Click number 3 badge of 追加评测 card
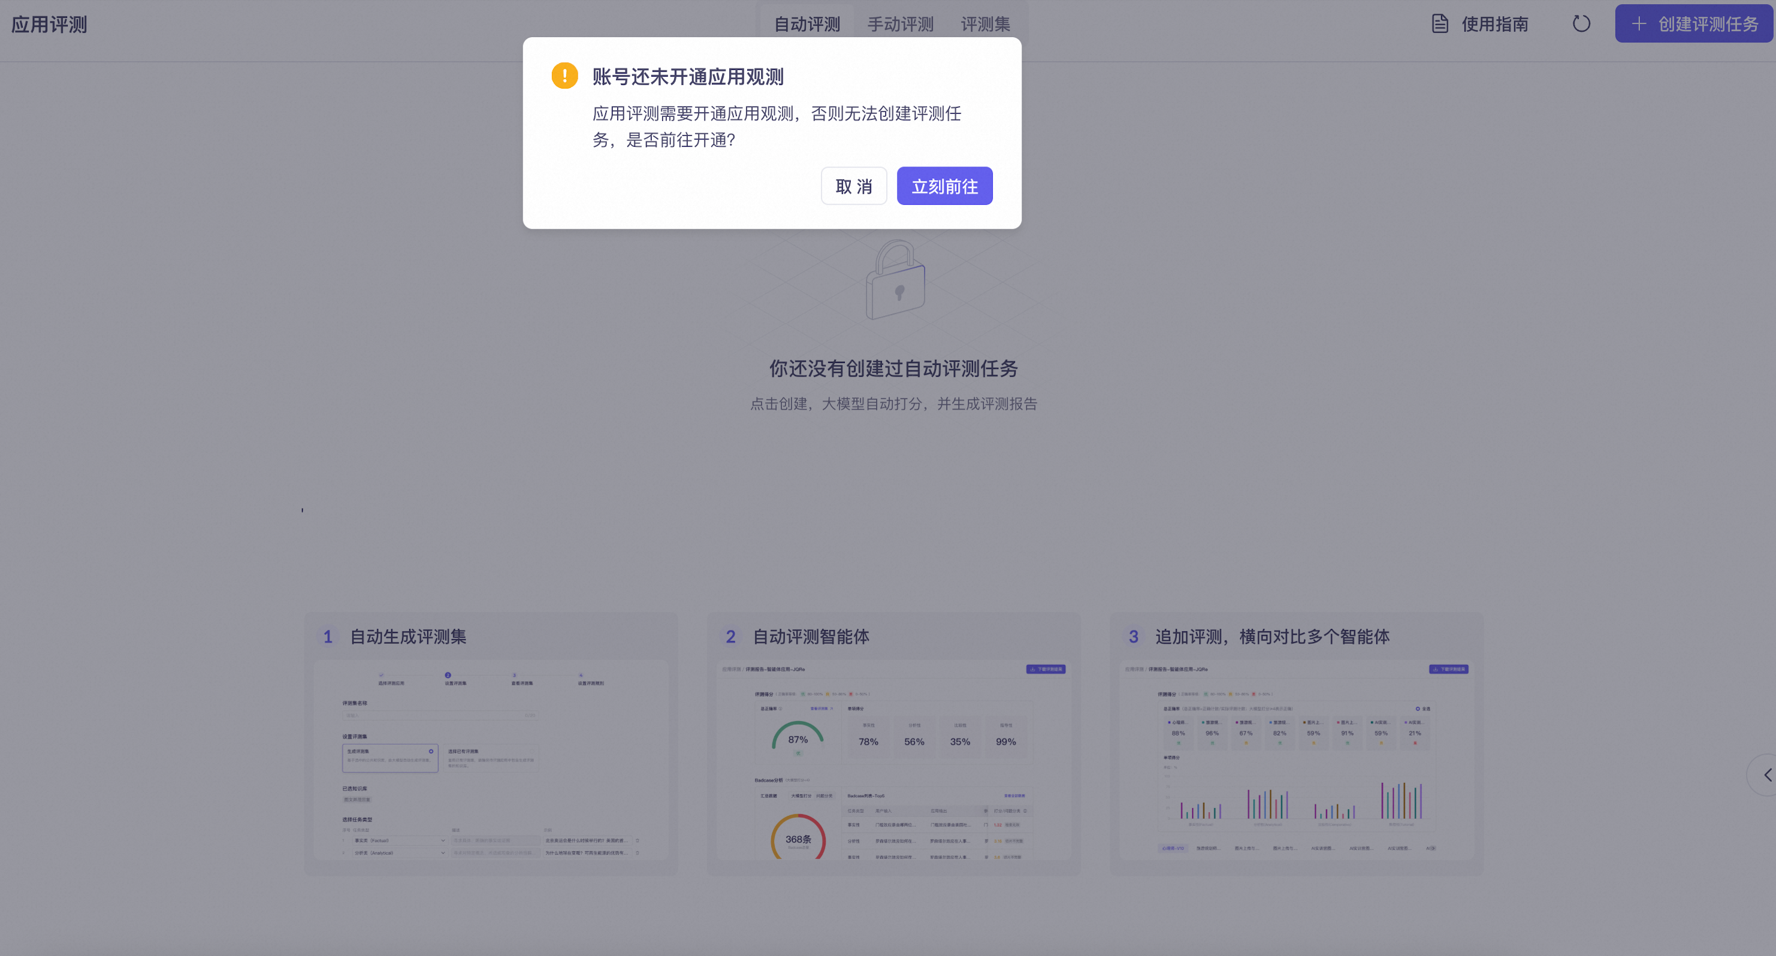1776x956 pixels. (1134, 636)
